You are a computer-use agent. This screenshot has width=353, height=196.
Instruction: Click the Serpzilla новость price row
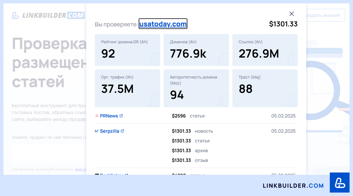click(193, 131)
